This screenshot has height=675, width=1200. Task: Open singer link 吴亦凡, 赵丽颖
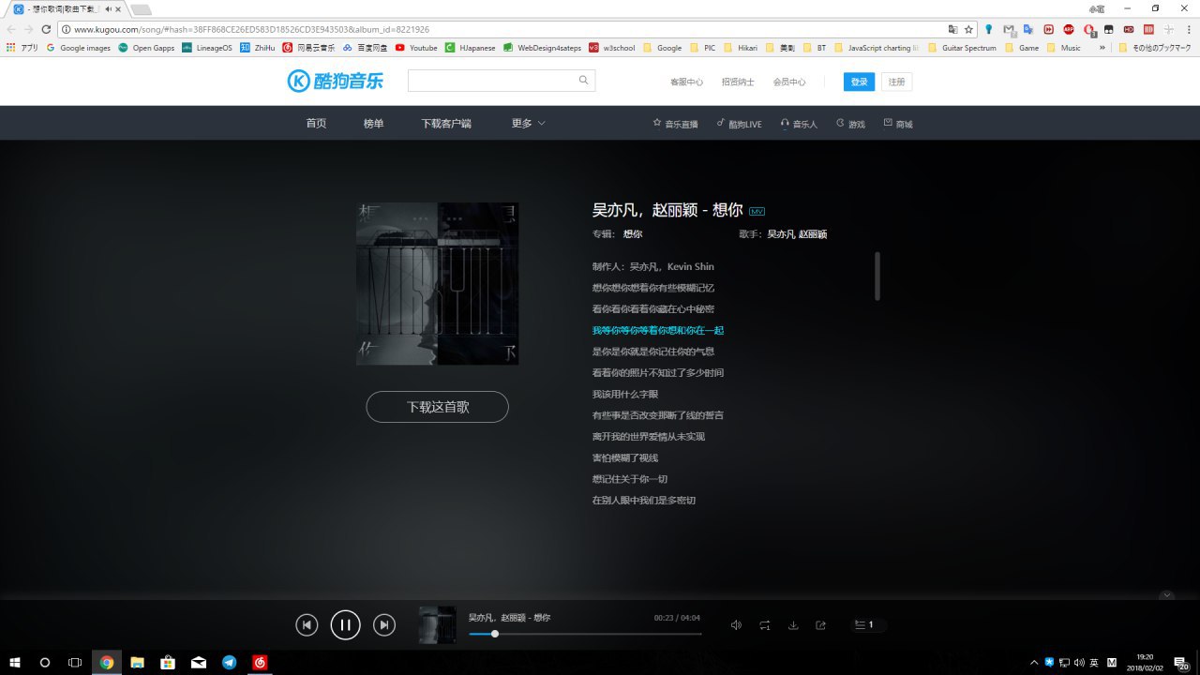tap(797, 234)
